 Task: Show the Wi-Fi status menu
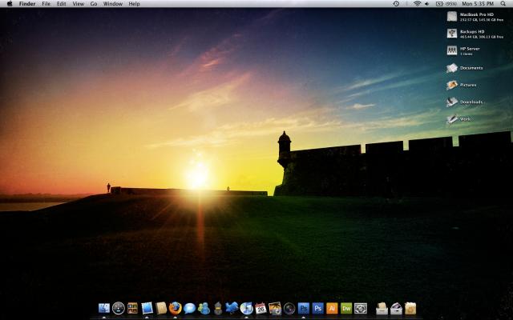tap(418, 4)
